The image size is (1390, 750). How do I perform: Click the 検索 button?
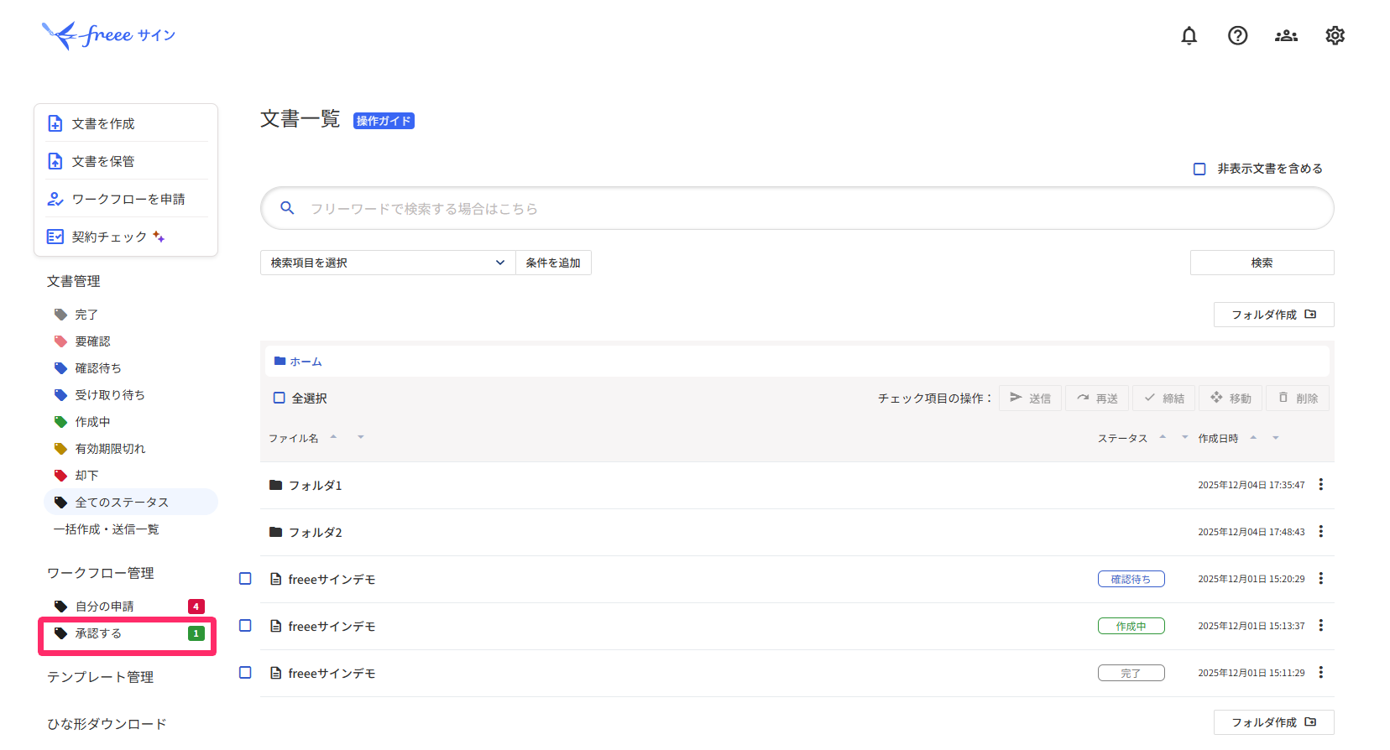click(x=1262, y=263)
